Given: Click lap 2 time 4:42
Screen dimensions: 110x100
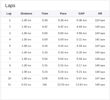Looking at the screenshot, I should point(45,27).
